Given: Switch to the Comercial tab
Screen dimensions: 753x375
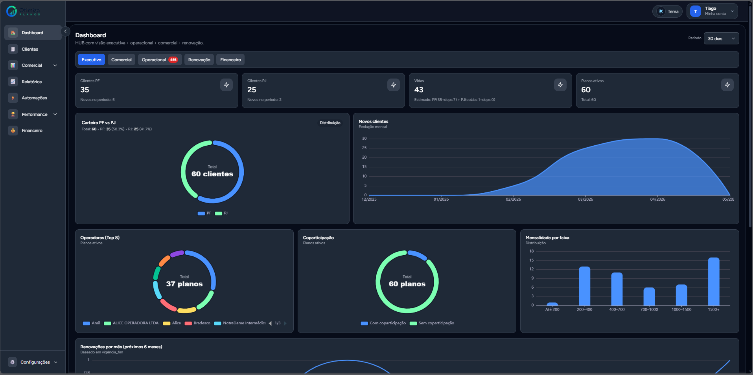Looking at the screenshot, I should [x=122, y=60].
